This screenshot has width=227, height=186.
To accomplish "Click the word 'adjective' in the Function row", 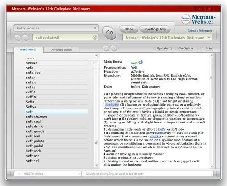I will [x=138, y=71].
